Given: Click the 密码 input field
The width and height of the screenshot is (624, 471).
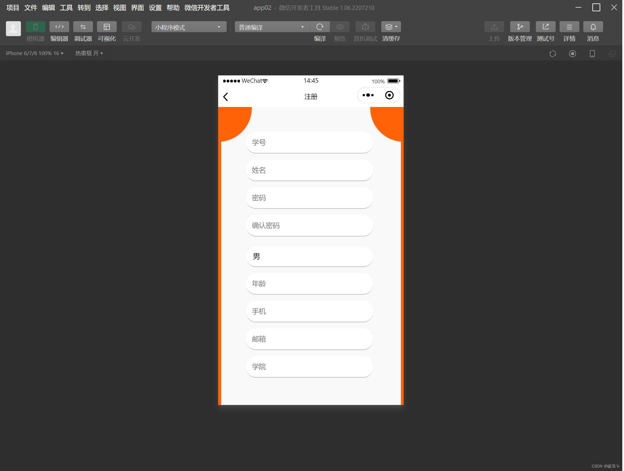Looking at the screenshot, I should [309, 198].
